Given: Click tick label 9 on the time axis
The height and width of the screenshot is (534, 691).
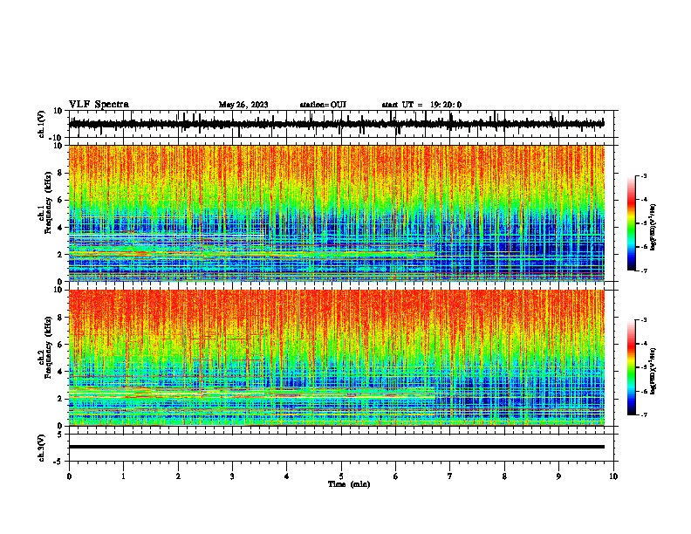Looking at the screenshot, I should click(x=558, y=476).
